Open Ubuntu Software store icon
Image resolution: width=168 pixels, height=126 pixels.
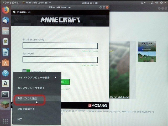6,63
